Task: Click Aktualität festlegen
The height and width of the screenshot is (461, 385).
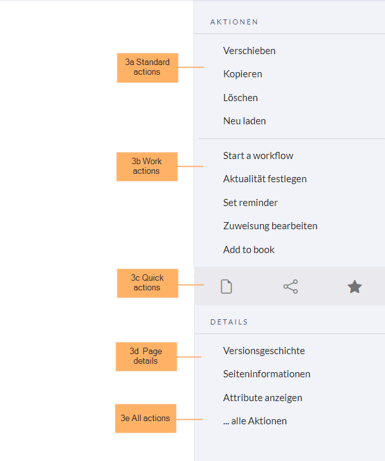Action: [x=265, y=179]
